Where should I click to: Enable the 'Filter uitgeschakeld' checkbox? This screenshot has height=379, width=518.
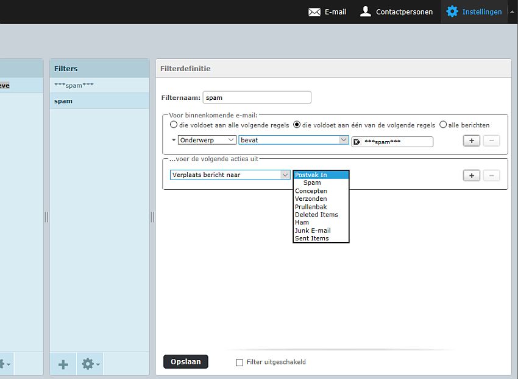click(x=239, y=363)
